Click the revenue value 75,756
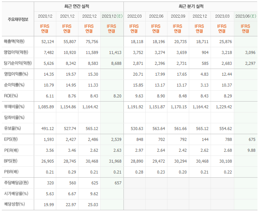 (92, 42)
